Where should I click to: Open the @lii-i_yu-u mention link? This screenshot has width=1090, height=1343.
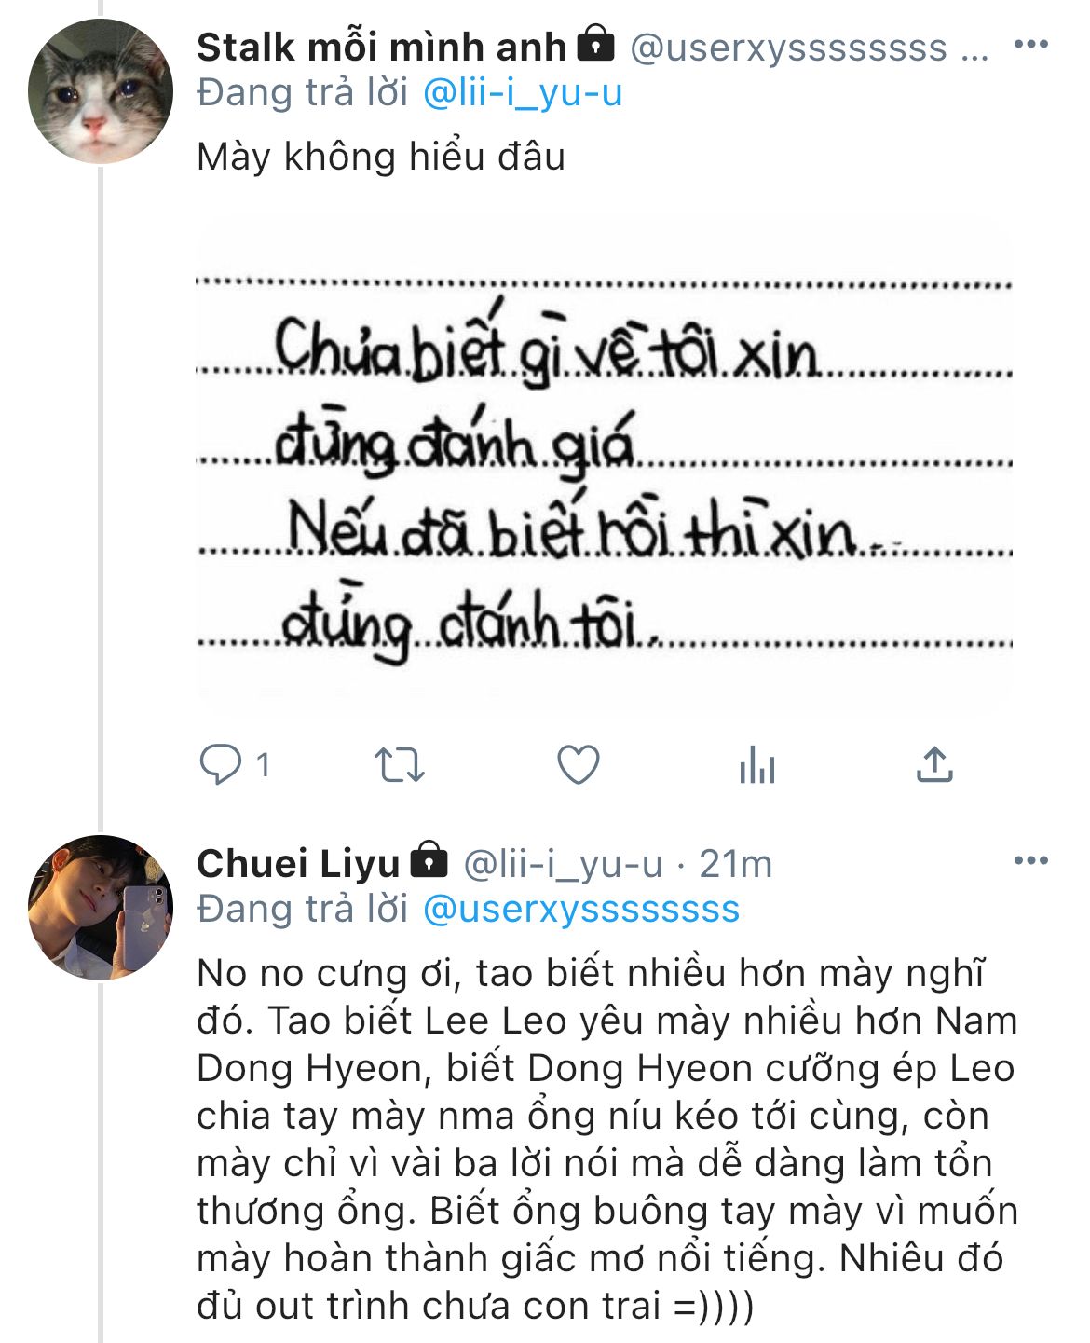[x=523, y=93]
